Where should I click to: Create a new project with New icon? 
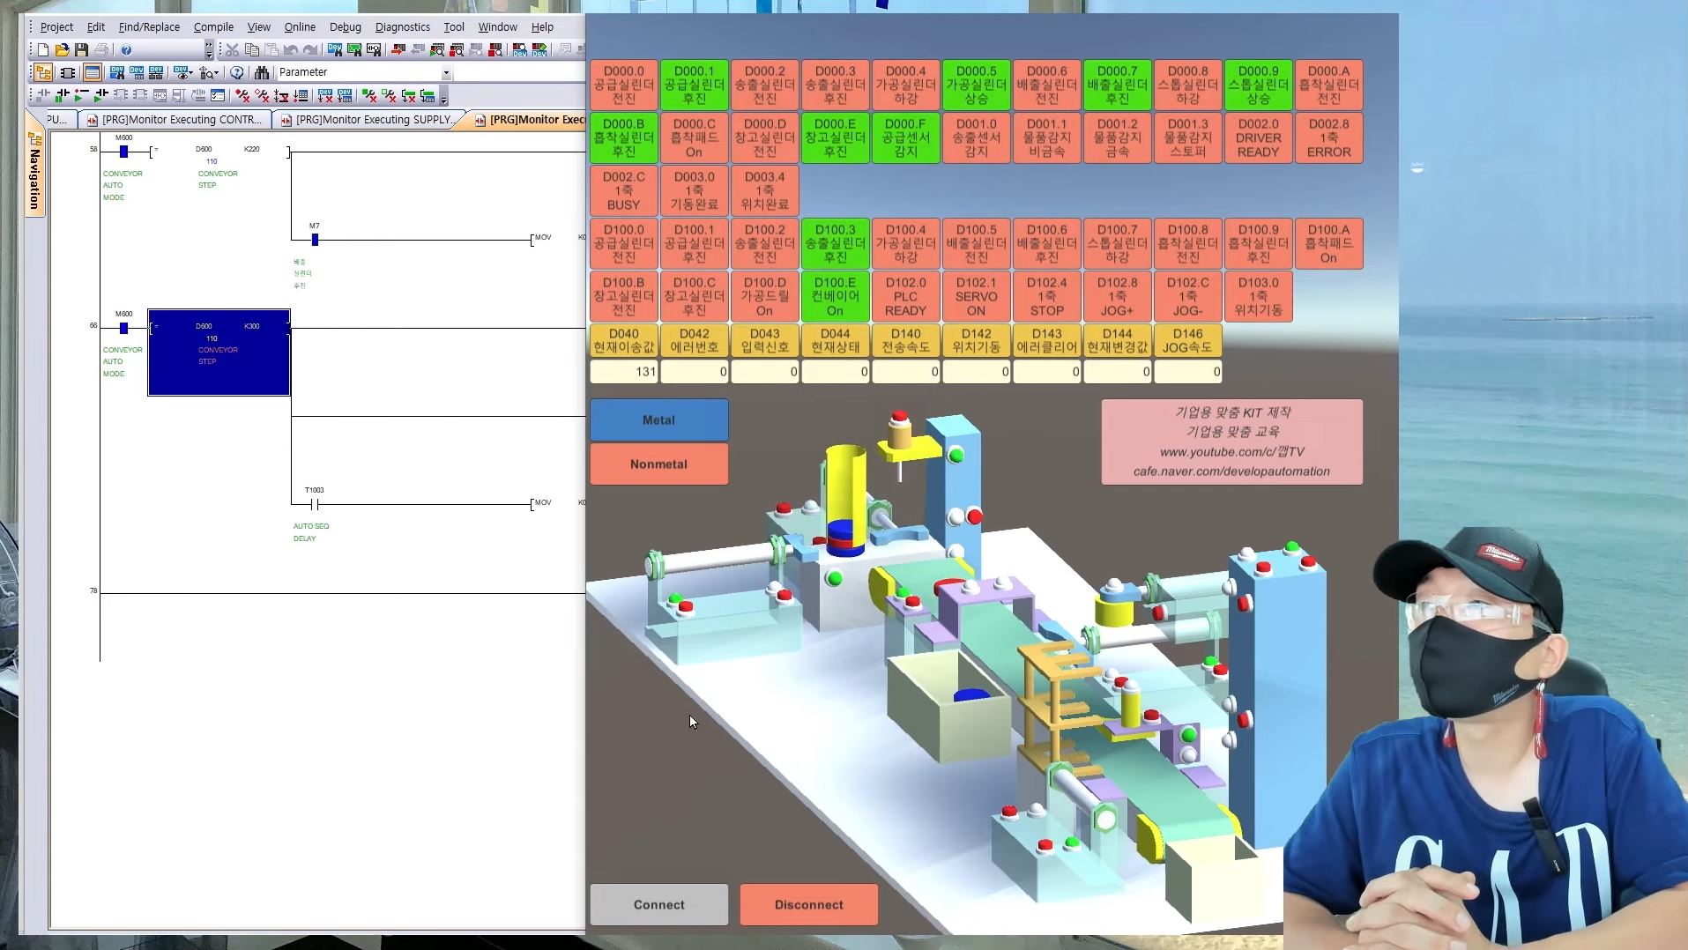coord(42,50)
